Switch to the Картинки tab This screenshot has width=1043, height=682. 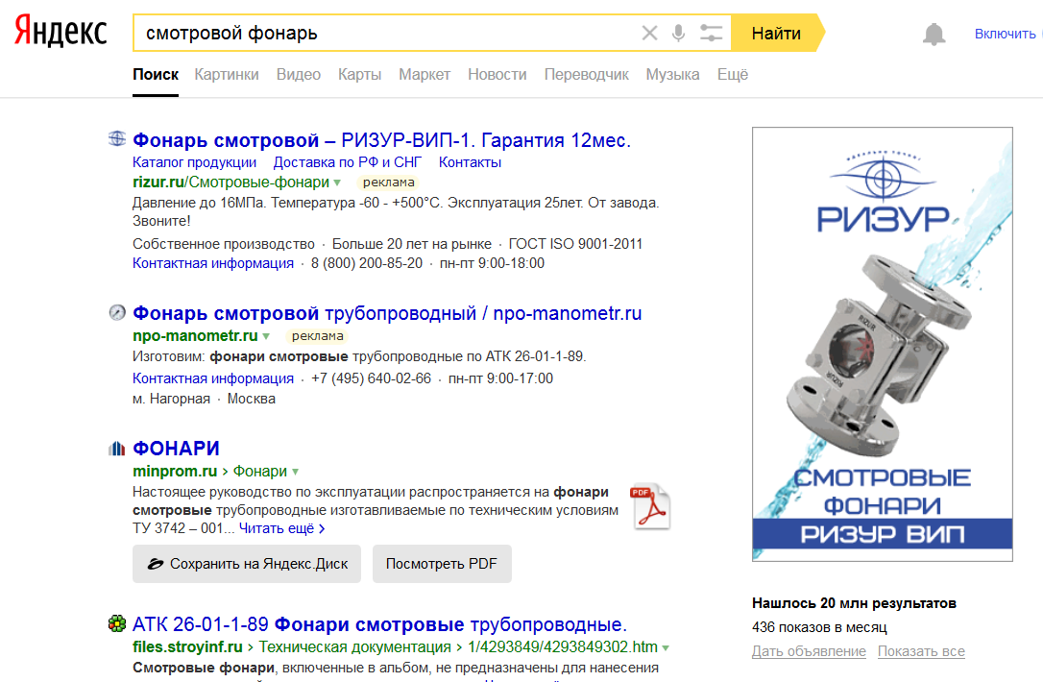pos(227,75)
